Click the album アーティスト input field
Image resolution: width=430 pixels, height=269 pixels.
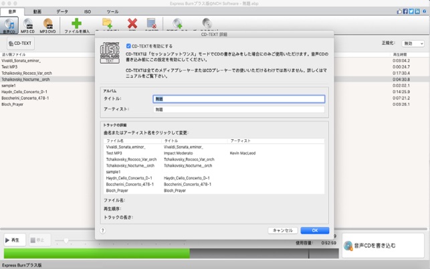pyautogui.click(x=239, y=110)
